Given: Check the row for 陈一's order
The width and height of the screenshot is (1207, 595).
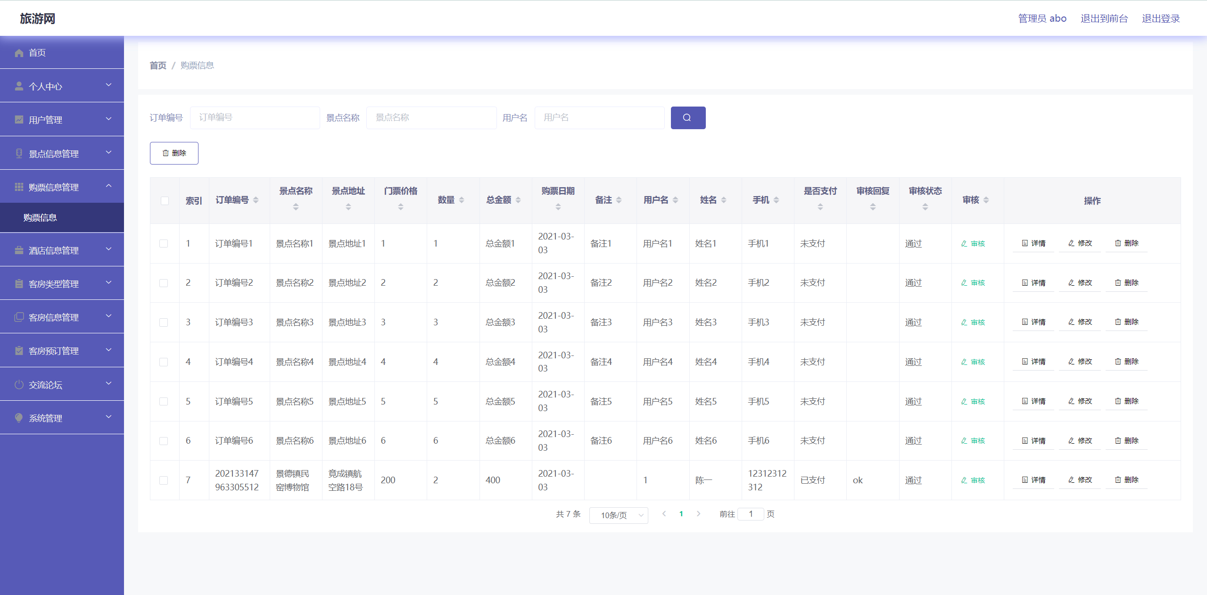Looking at the screenshot, I should pyautogui.click(x=164, y=480).
